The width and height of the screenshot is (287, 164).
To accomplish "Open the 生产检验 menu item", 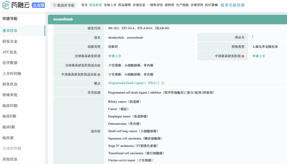I will coord(182,5).
